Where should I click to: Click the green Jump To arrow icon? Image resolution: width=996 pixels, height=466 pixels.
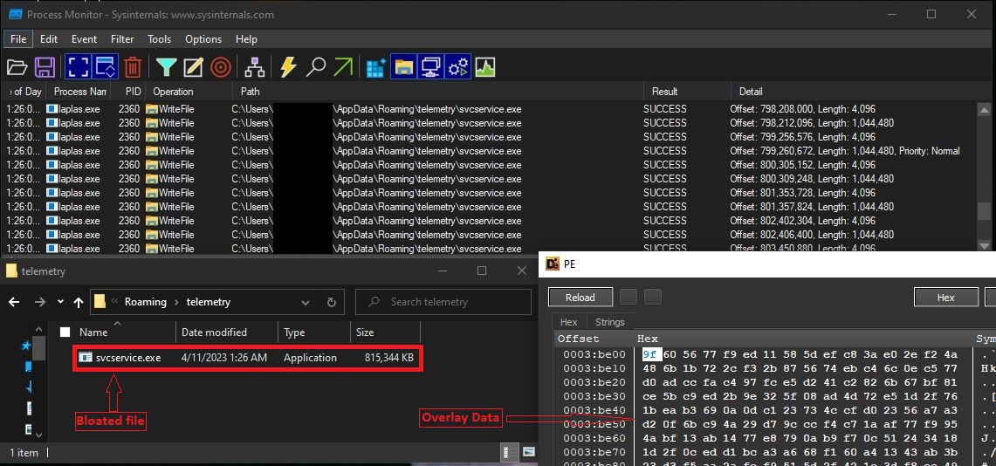(343, 67)
